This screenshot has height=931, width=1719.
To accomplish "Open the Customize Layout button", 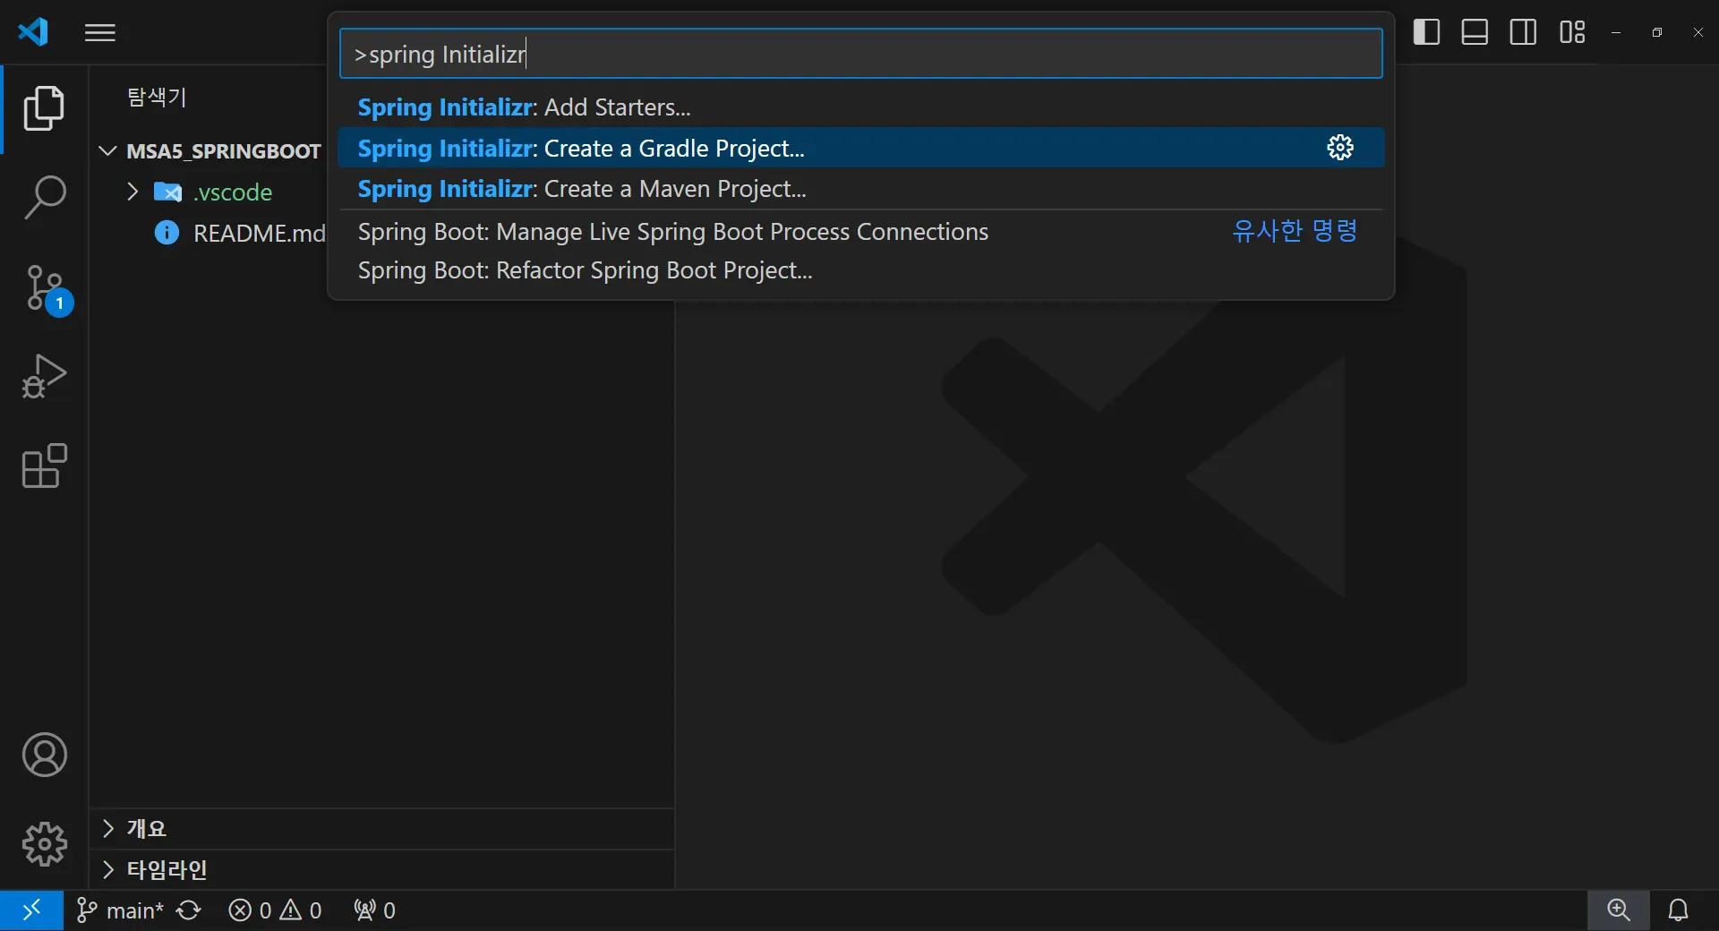I will tap(1572, 32).
